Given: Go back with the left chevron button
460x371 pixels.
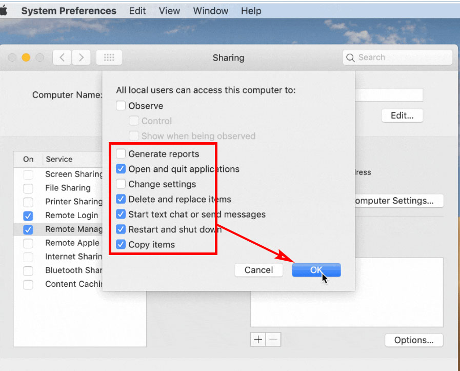Looking at the screenshot, I should point(62,57).
